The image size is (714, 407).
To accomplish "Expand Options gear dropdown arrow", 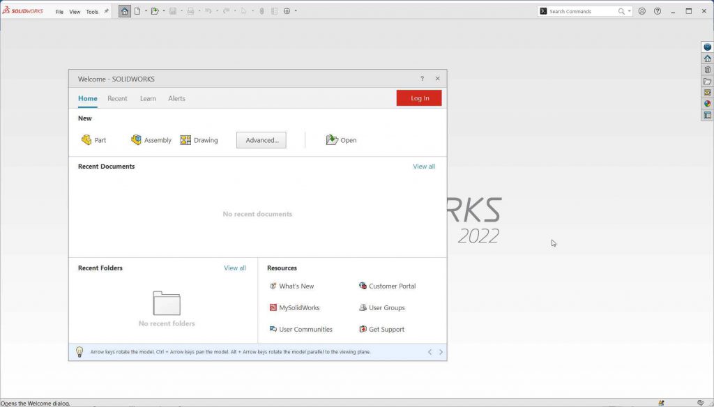I will [296, 11].
